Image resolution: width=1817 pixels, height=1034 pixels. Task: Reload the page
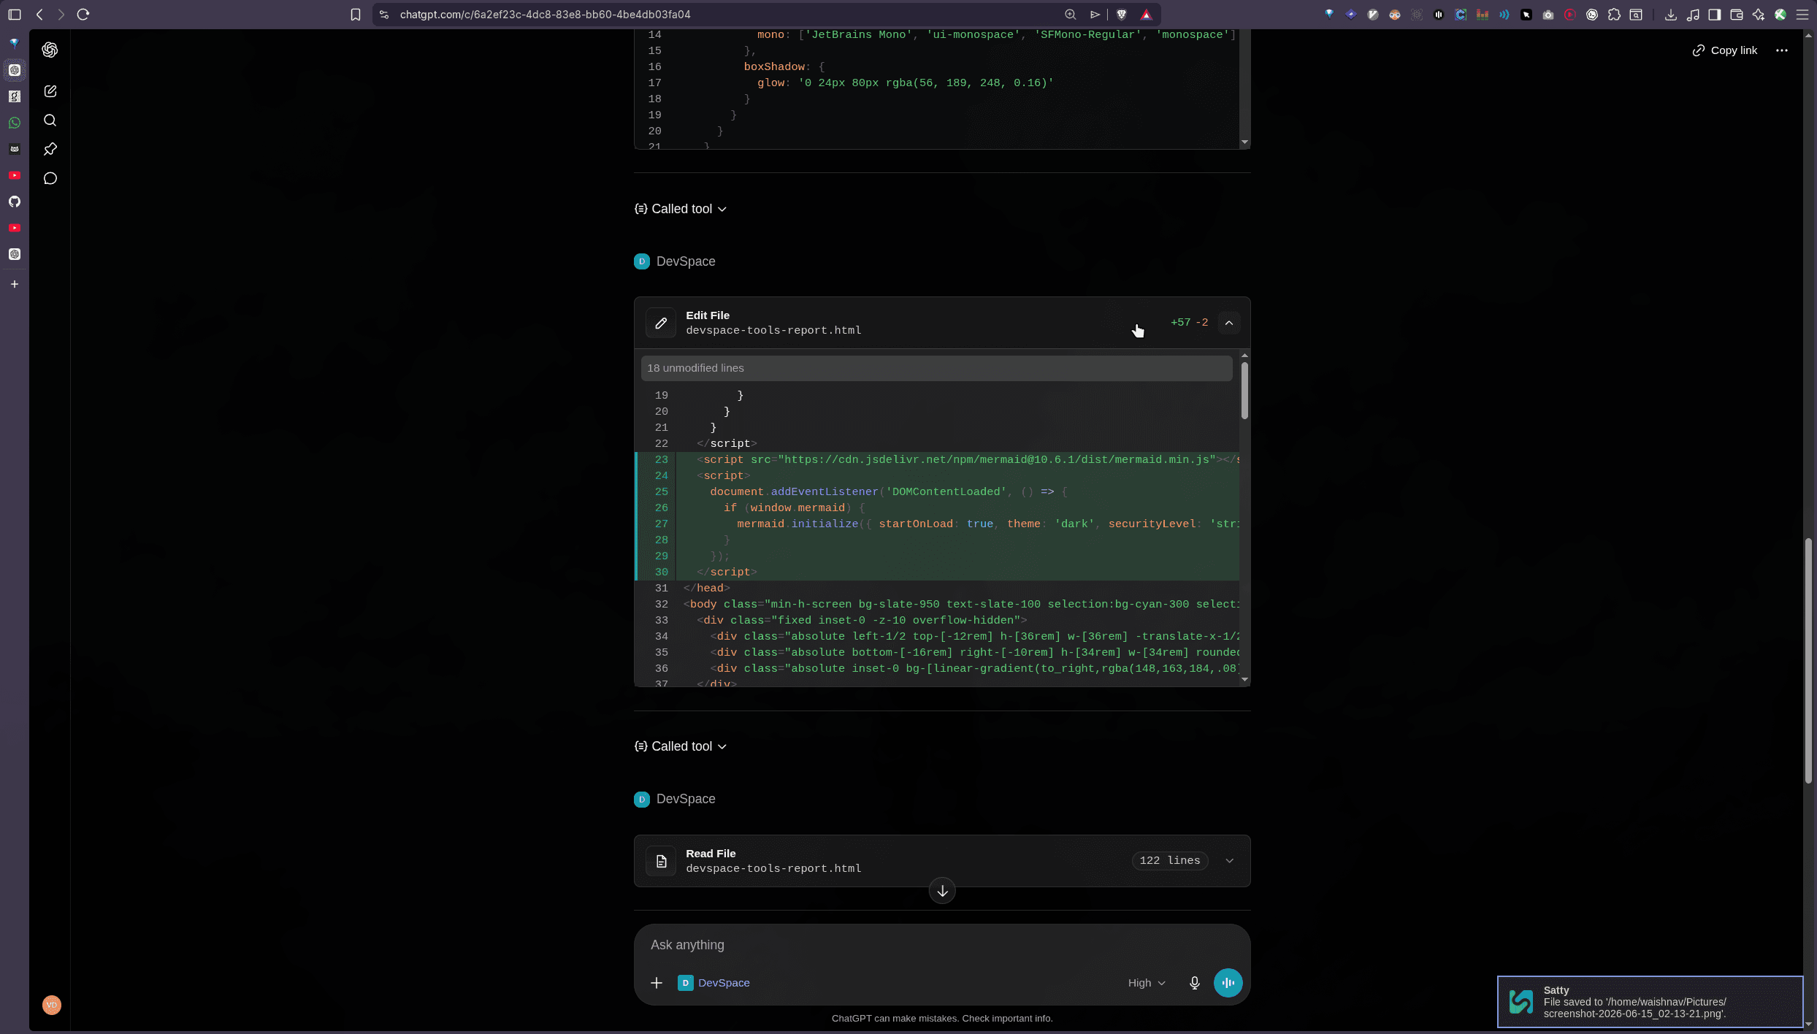tap(83, 15)
